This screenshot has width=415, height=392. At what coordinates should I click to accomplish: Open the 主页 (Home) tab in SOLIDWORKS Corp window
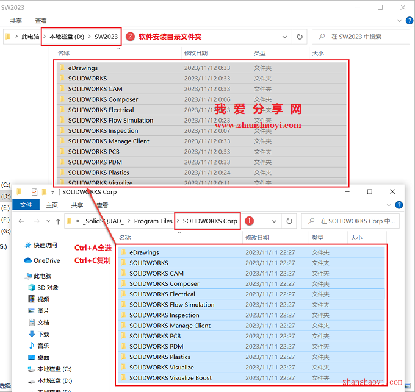click(52, 205)
